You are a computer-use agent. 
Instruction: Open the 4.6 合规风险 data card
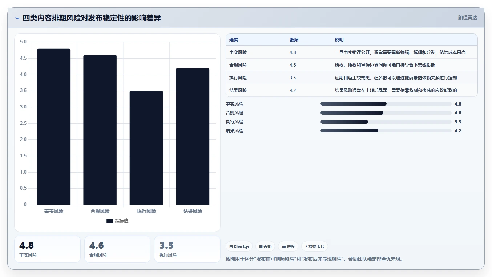coord(117,249)
